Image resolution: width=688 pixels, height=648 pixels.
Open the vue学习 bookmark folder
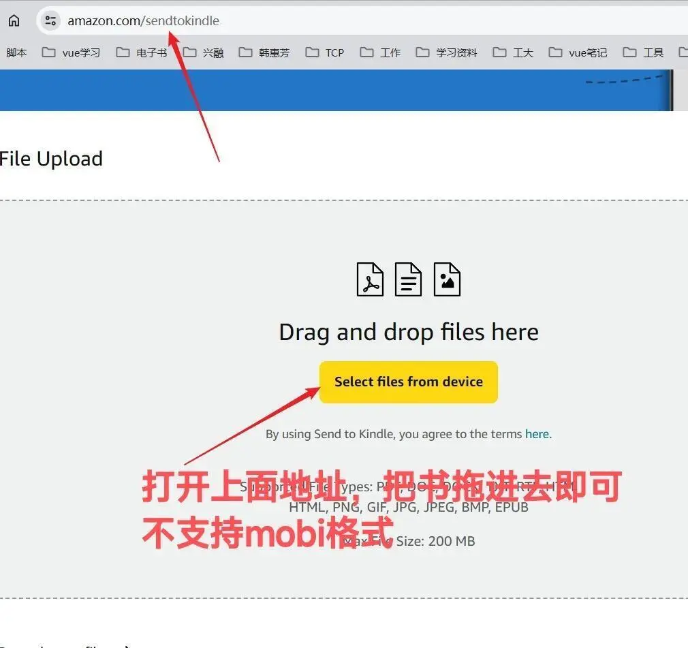71,52
